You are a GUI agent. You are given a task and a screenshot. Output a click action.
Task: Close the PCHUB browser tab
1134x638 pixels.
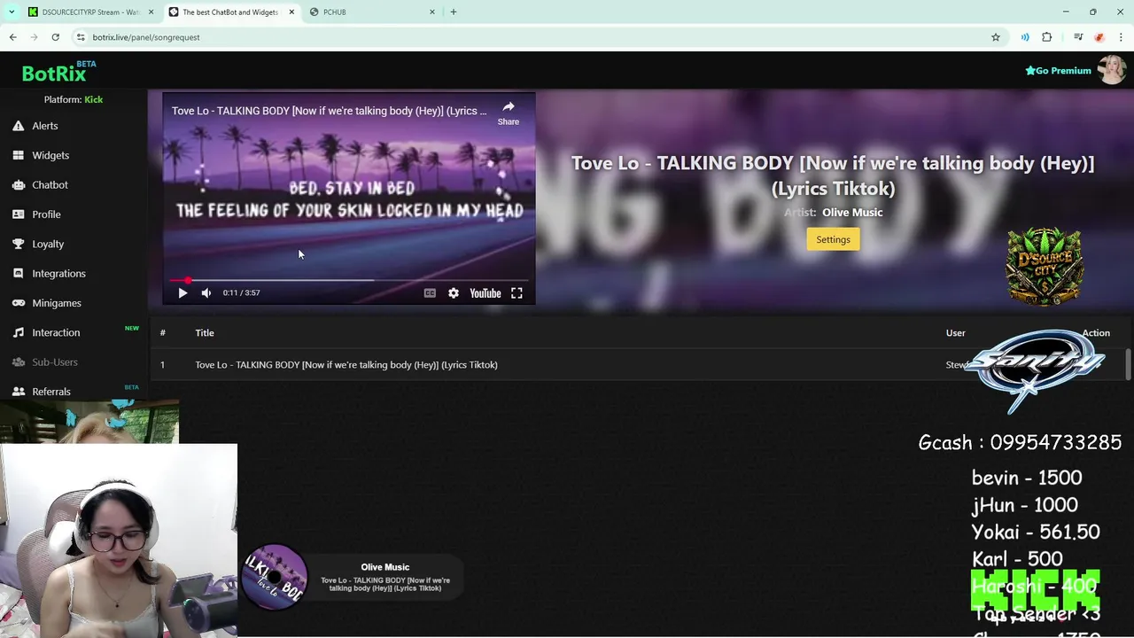(432, 12)
